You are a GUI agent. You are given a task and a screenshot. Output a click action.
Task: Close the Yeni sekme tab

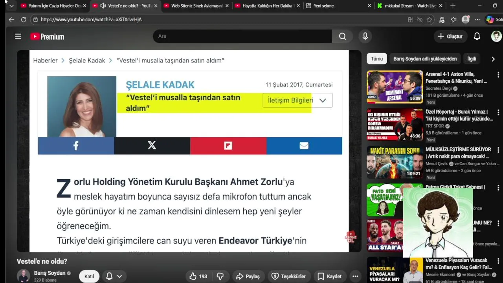point(369,6)
